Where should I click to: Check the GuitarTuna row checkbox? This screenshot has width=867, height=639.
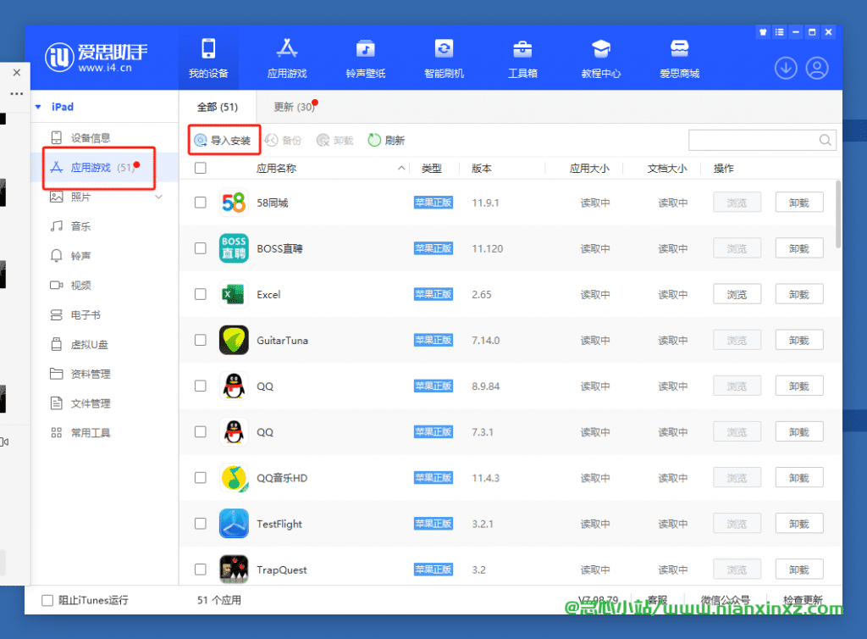200,340
